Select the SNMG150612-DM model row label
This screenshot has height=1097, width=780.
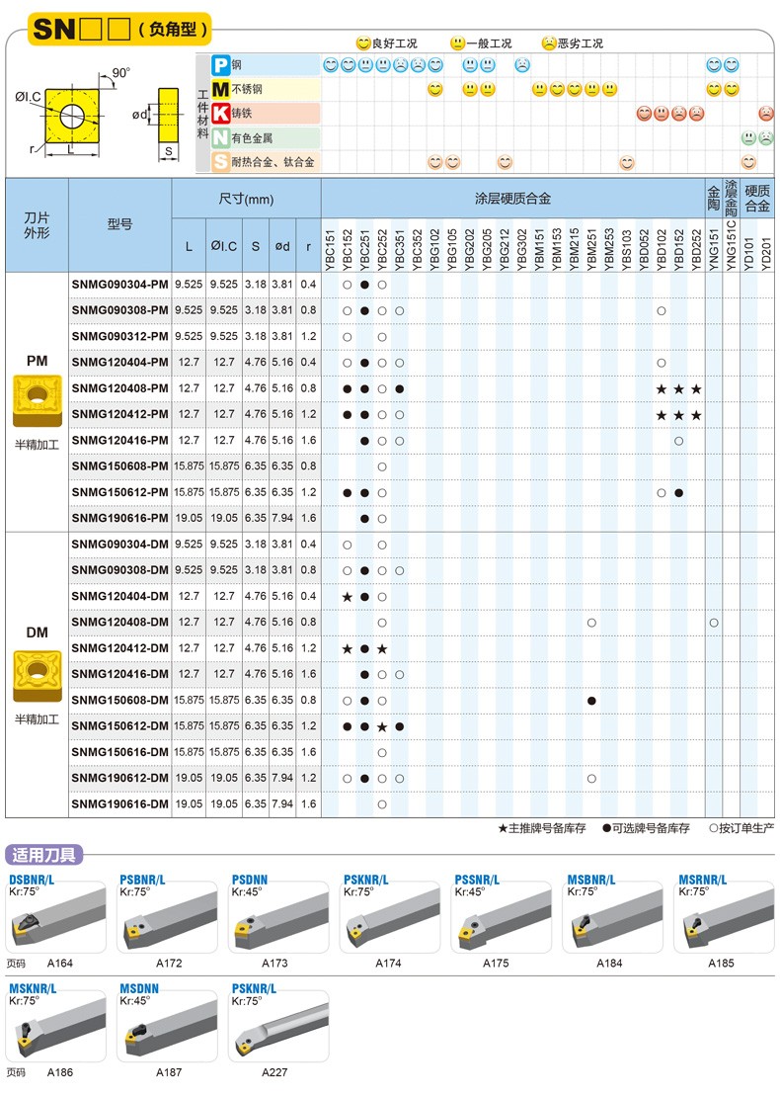coord(120,726)
